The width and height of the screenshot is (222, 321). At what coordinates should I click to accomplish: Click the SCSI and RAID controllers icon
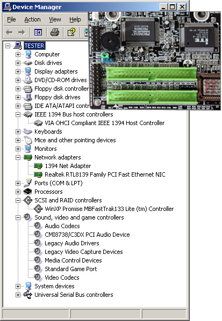pyautogui.click(x=28, y=200)
